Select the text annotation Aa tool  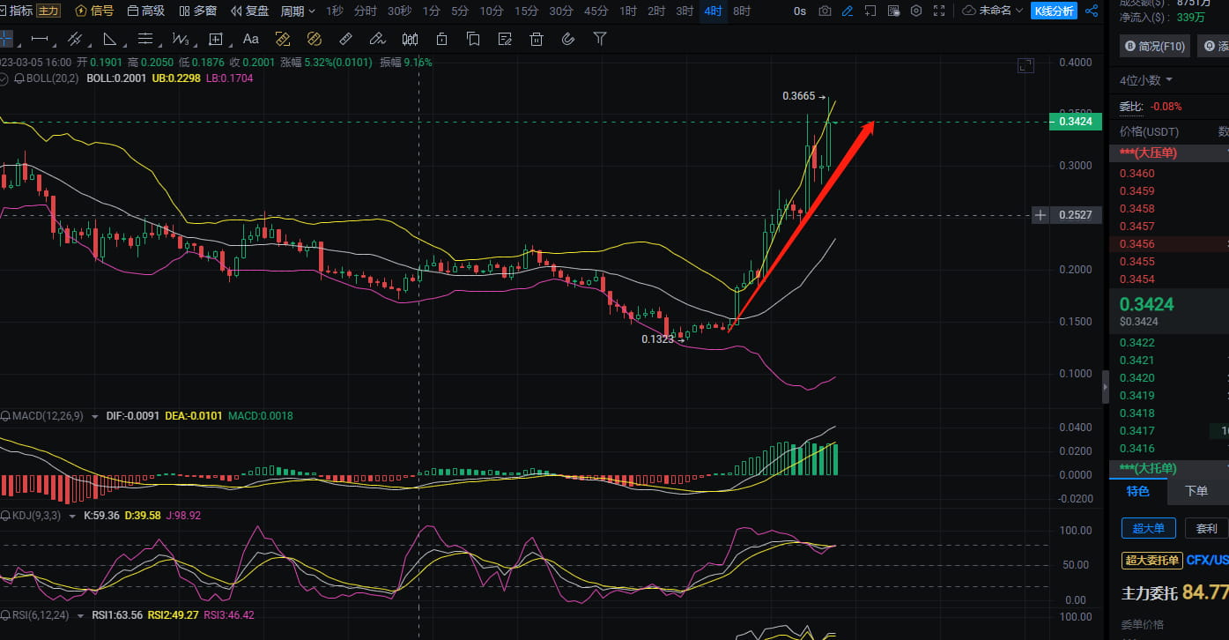point(250,39)
